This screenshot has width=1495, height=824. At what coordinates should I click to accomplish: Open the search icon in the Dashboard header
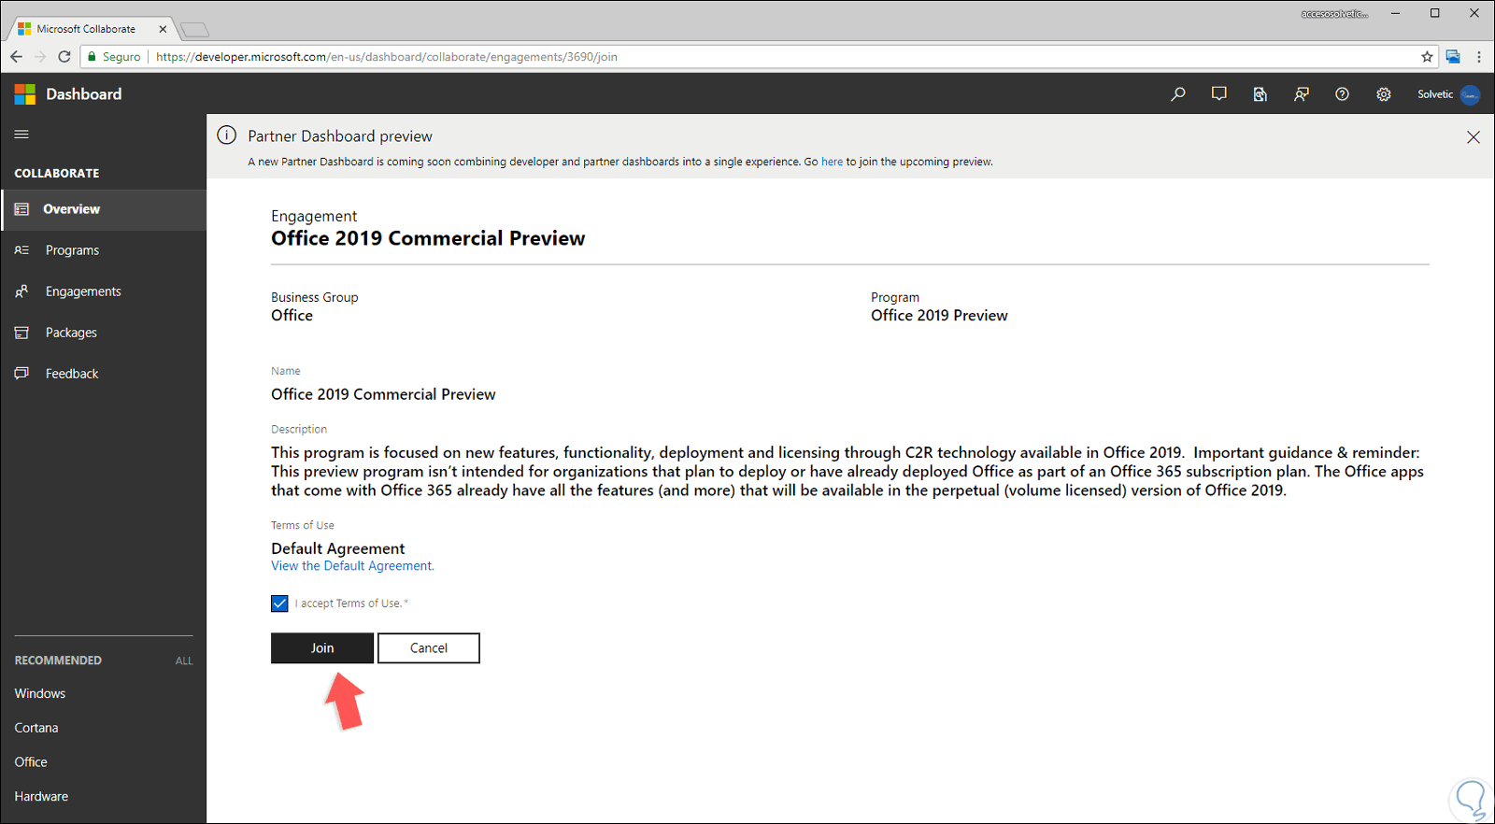click(x=1178, y=94)
